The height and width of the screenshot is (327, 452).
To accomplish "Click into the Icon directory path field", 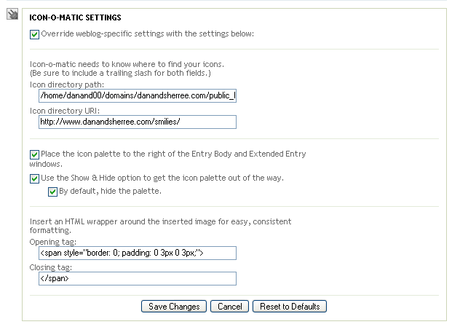I will point(138,95).
